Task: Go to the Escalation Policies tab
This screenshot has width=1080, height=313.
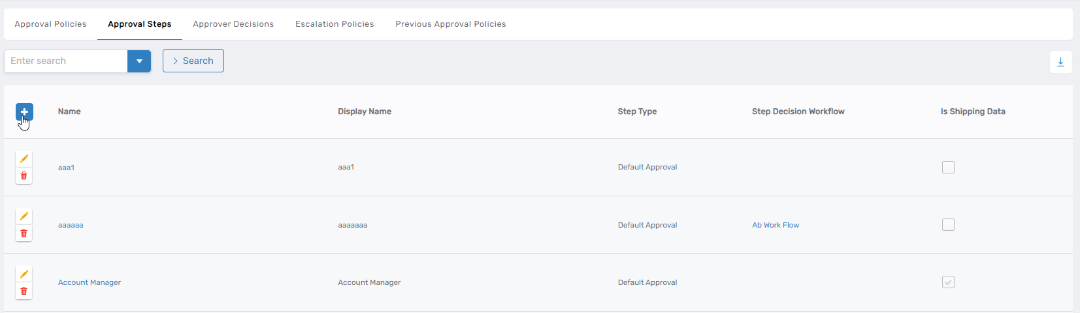Action: click(335, 24)
